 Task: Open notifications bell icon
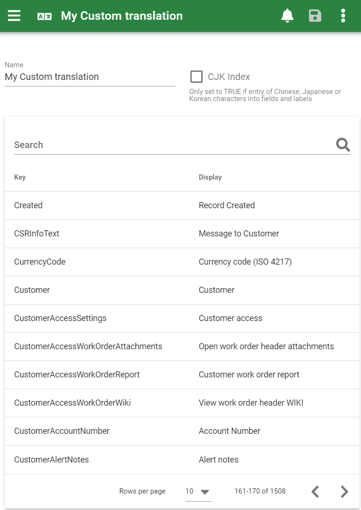tap(287, 16)
